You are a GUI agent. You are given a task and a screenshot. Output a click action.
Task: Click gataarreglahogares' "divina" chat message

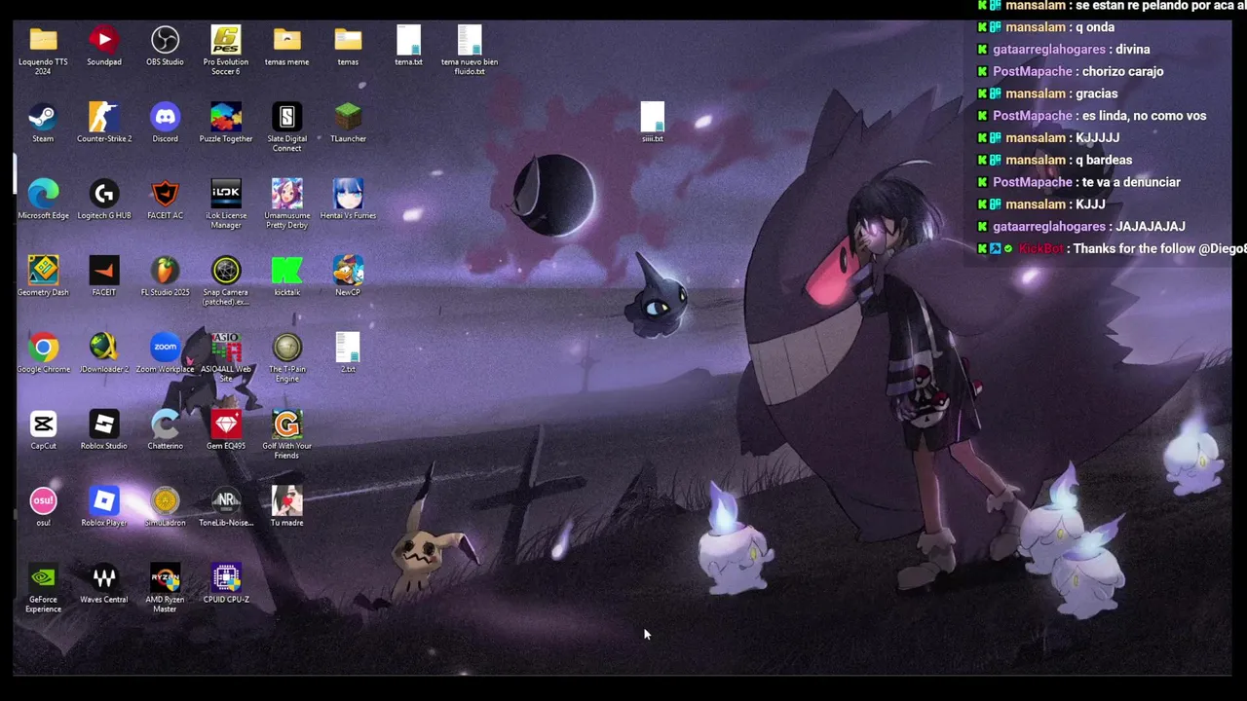[x=1132, y=50]
